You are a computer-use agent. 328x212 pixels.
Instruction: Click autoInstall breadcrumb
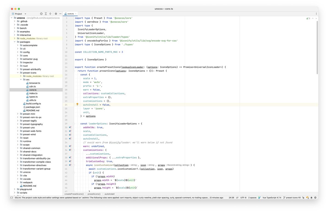tap(109, 194)
